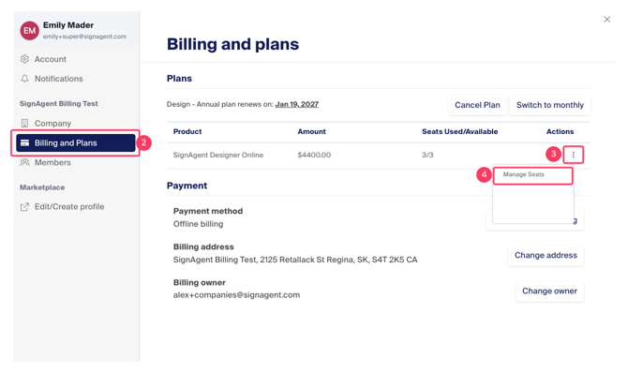
Task: Click the Company building icon
Action: [x=24, y=123]
